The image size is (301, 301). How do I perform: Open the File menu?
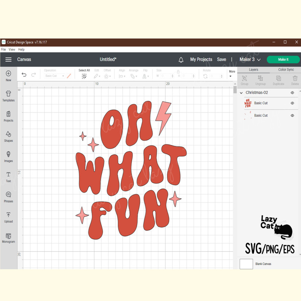pyautogui.click(x=3, y=49)
